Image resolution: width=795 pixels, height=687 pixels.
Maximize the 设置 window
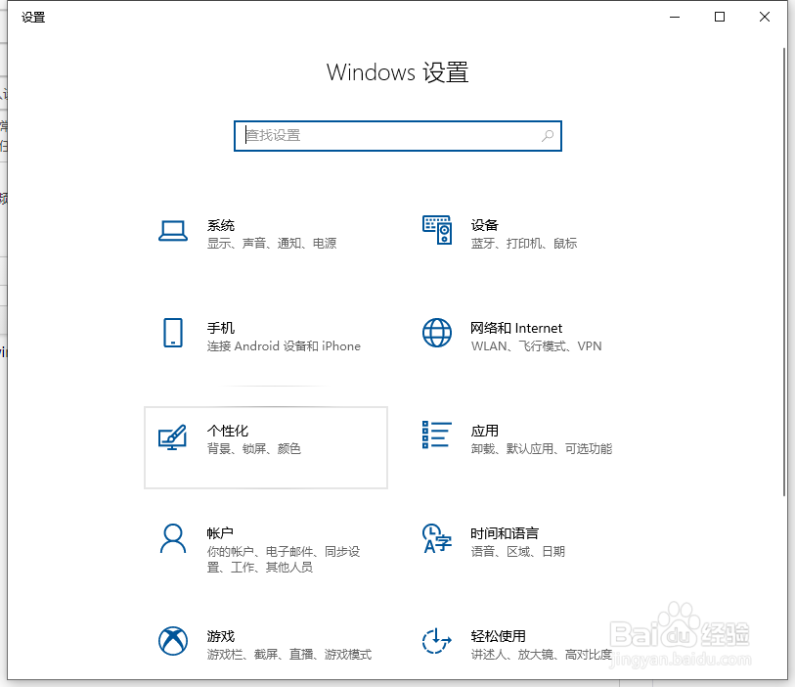tap(720, 17)
